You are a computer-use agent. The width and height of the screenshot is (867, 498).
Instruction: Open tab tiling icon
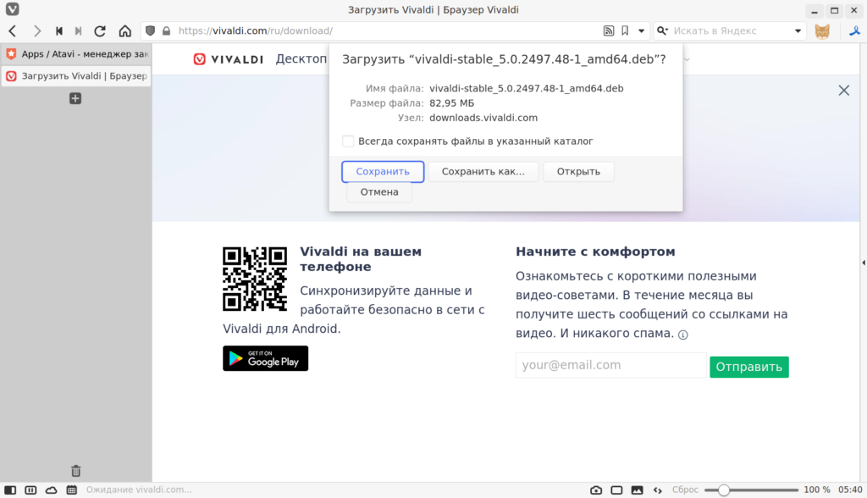pyautogui.click(x=30, y=490)
